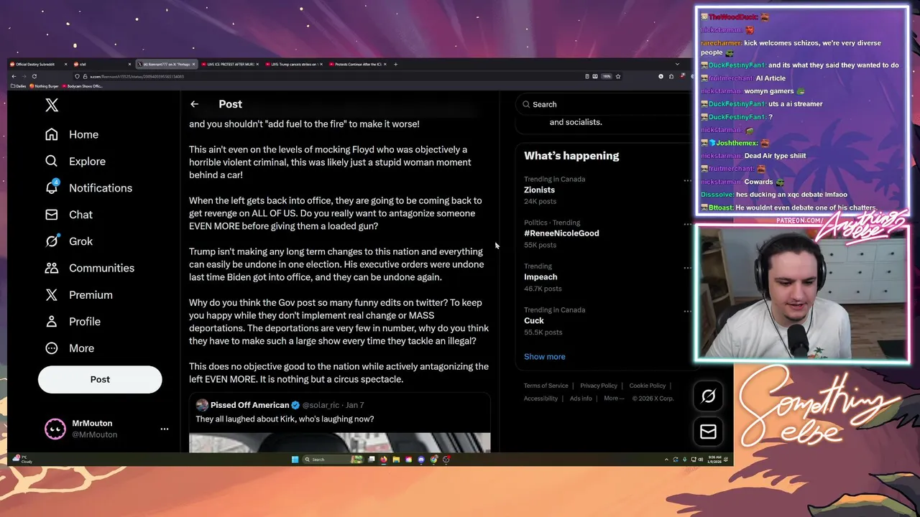Expand the More footer dropdown
The image size is (920, 517).
pyautogui.click(x=613, y=399)
